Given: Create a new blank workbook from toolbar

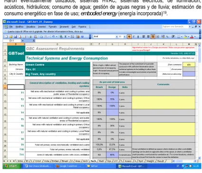Looking at the screenshot, I should [6, 37].
